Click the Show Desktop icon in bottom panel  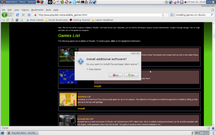pos(2,133)
